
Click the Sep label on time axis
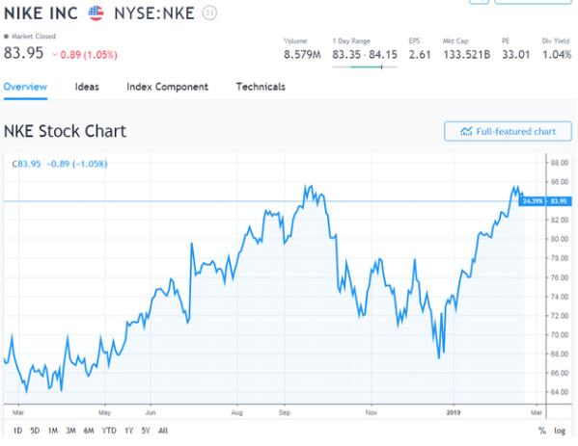(x=285, y=412)
